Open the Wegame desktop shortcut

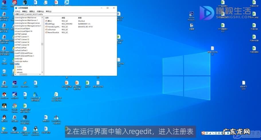[x=4, y=107]
